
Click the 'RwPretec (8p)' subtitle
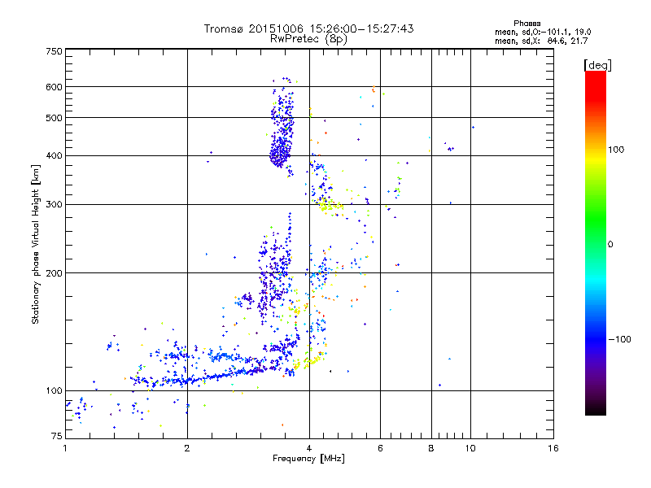pyautogui.click(x=308, y=39)
